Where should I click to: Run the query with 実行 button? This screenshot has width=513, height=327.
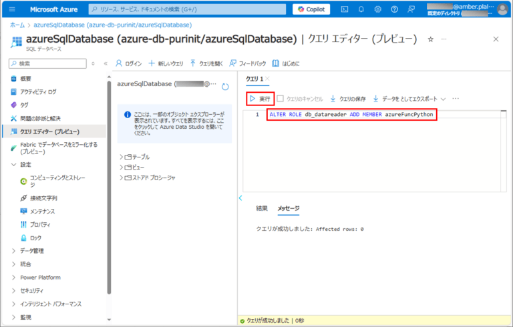click(260, 98)
